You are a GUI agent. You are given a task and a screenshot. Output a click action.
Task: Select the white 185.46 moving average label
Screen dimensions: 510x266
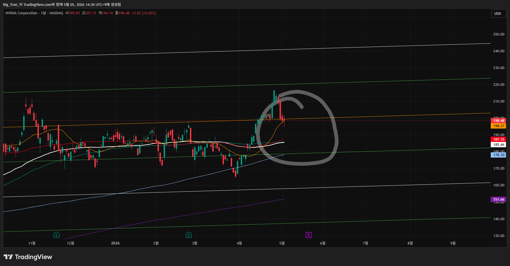tap(499, 145)
